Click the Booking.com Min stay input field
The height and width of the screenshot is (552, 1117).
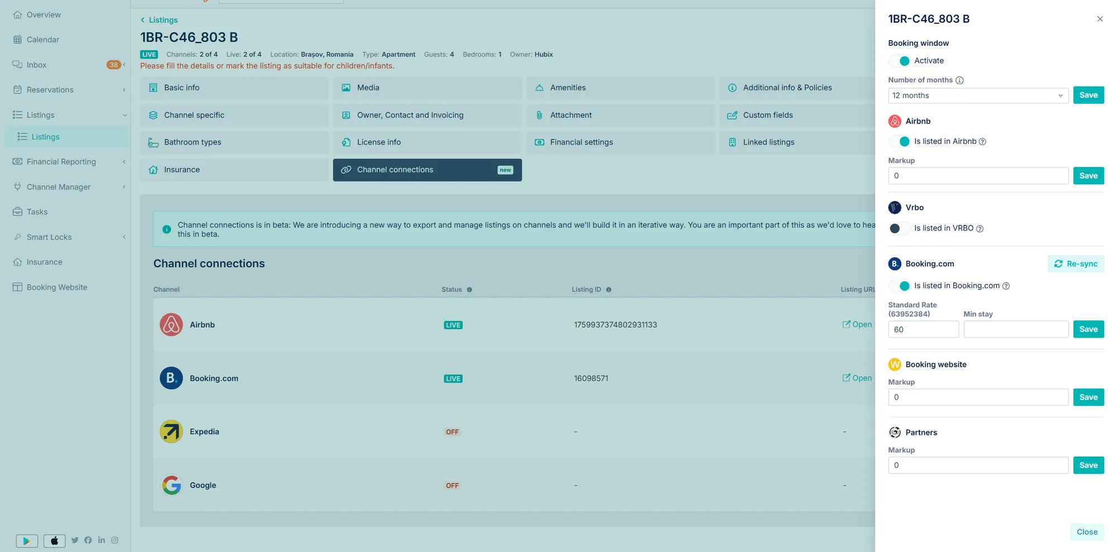1016,329
